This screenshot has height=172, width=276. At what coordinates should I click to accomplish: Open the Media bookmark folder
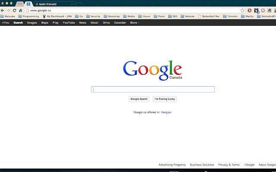pos(129,16)
